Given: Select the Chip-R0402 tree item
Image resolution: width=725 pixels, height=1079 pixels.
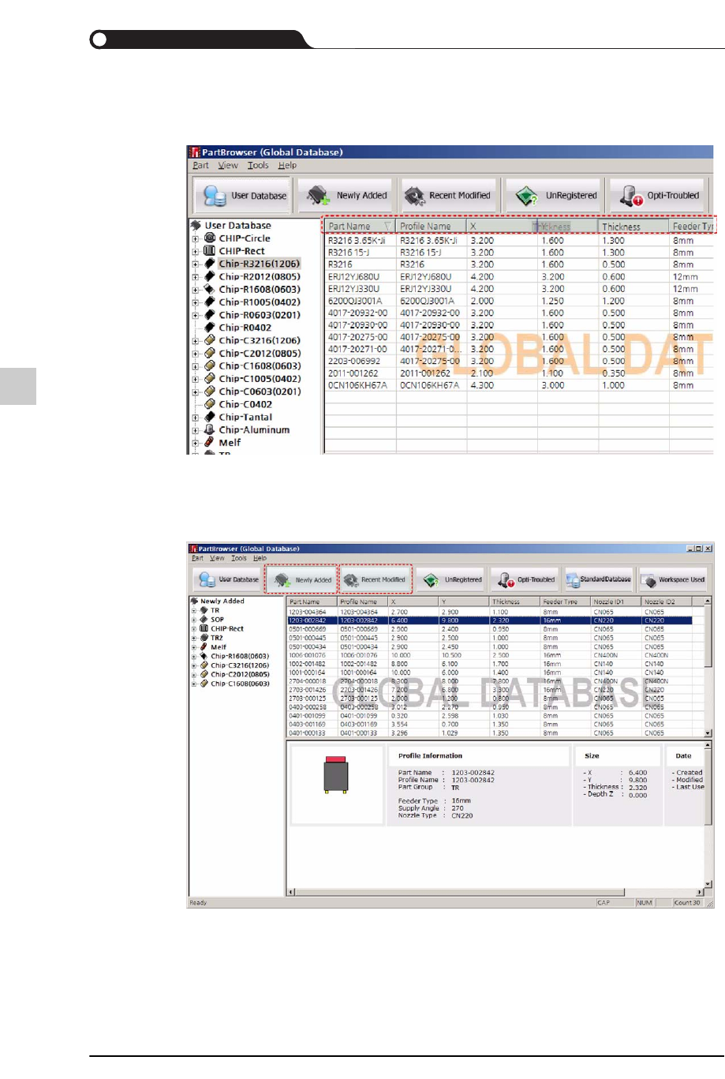Looking at the screenshot, I should 245,328.
